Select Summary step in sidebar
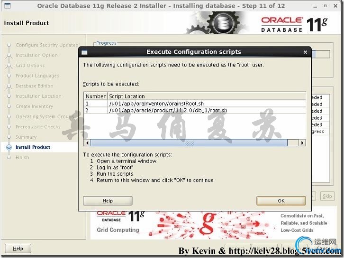This screenshot has width=344, height=258. [x=26, y=137]
